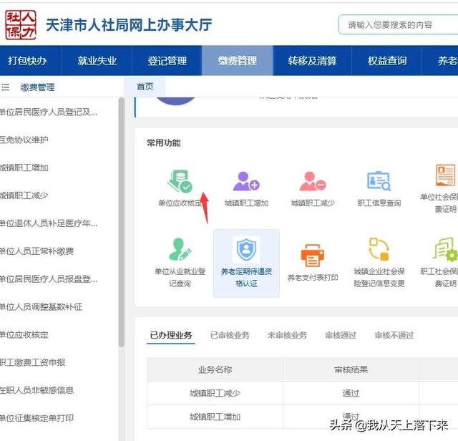458x441 pixels.
Task: Select the 城镇职工减少 table row cell
Action: tap(215, 393)
